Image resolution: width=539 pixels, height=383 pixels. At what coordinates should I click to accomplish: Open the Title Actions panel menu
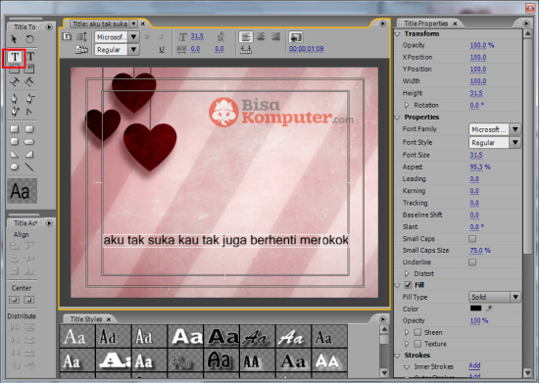(x=49, y=223)
